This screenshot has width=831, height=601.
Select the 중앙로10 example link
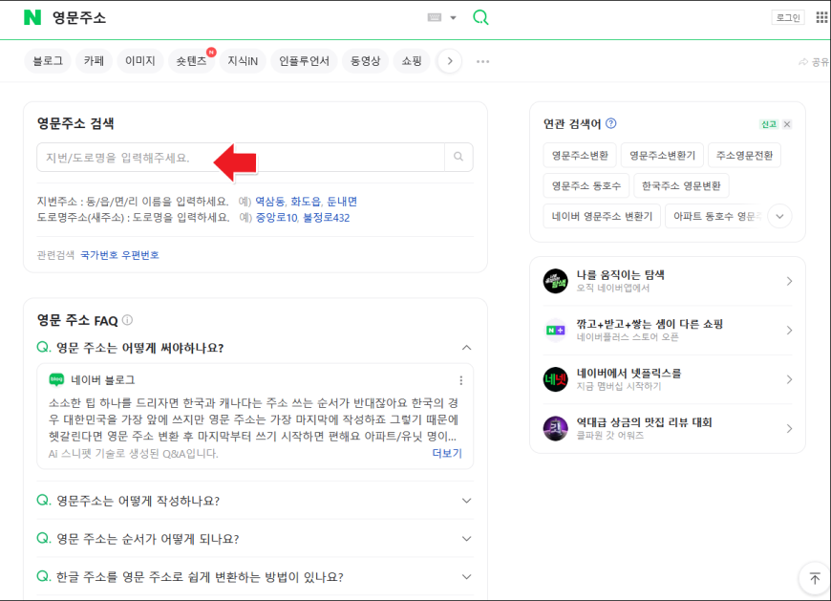pos(277,218)
